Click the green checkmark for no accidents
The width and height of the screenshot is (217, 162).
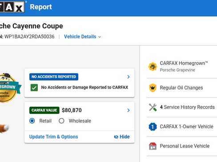[x=34, y=88]
